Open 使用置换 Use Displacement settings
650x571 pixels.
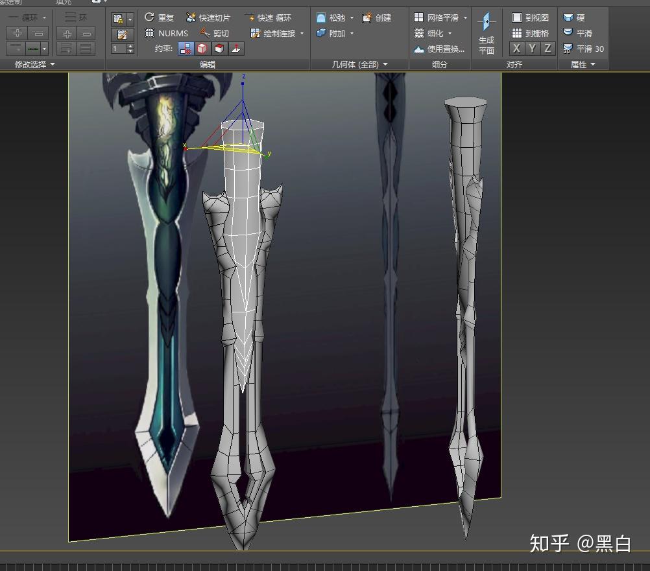(x=439, y=49)
